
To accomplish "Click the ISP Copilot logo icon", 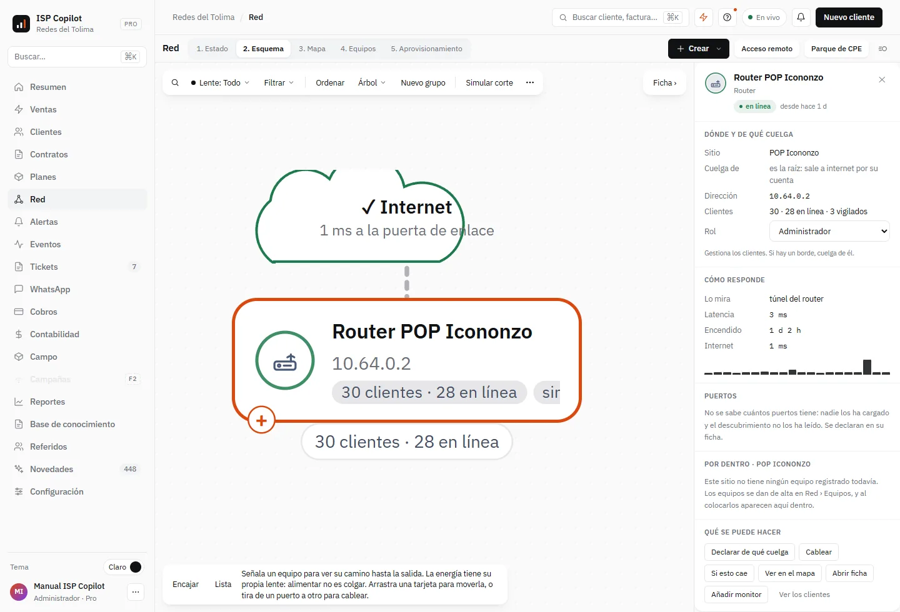I will click(21, 24).
